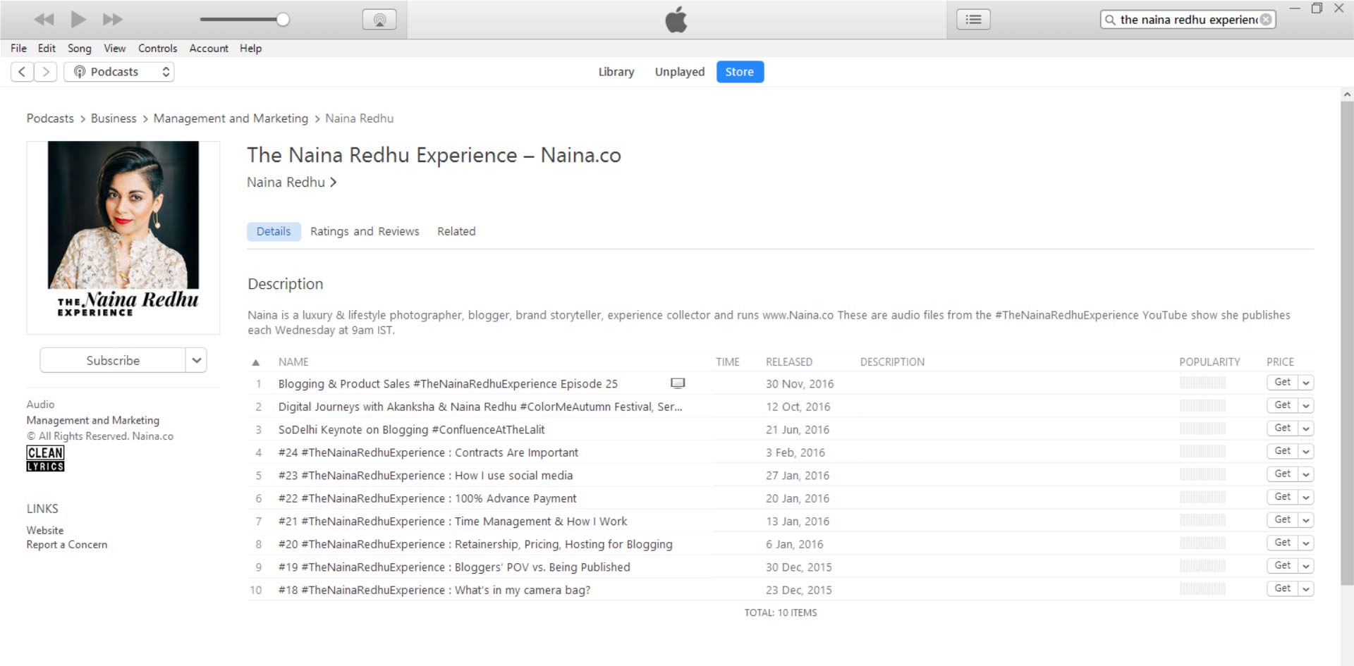Image resolution: width=1354 pixels, height=666 pixels.
Task: Click the sort arrow in the table header
Action: pos(256,362)
